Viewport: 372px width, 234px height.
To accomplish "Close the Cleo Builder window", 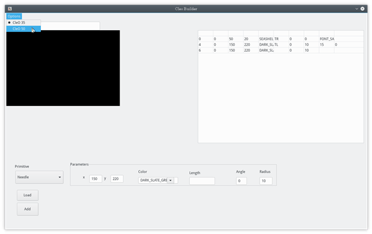I will tap(362, 9).
